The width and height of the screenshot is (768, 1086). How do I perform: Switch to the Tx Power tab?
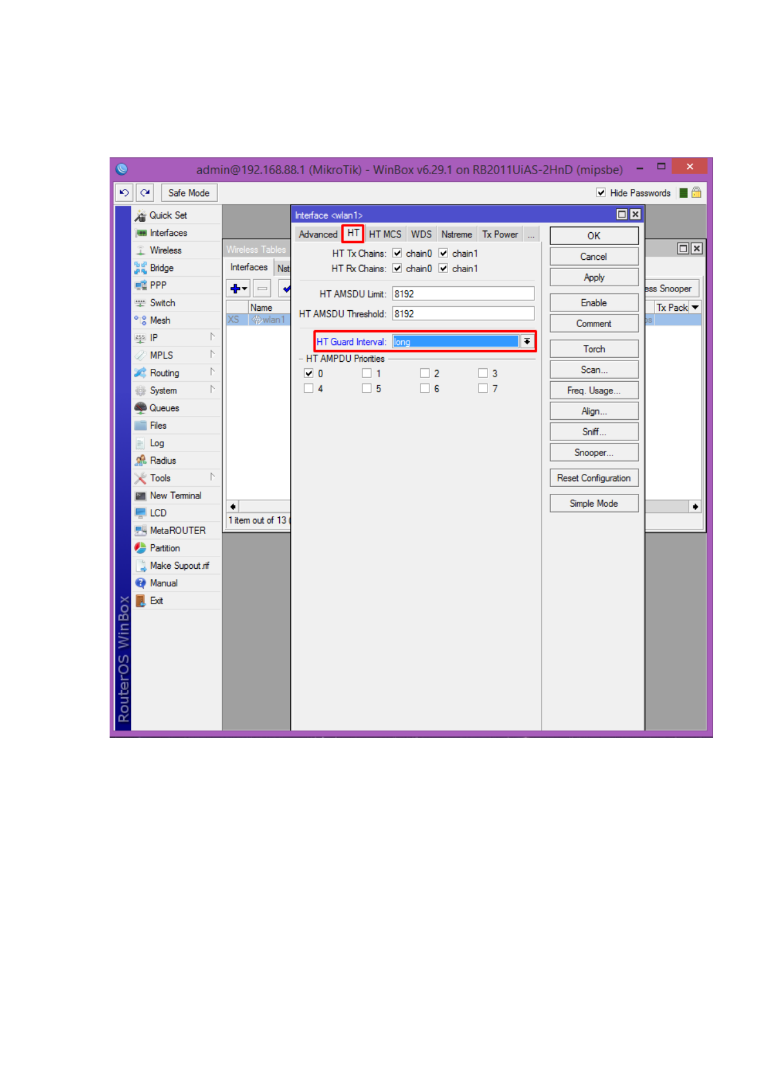click(500, 235)
